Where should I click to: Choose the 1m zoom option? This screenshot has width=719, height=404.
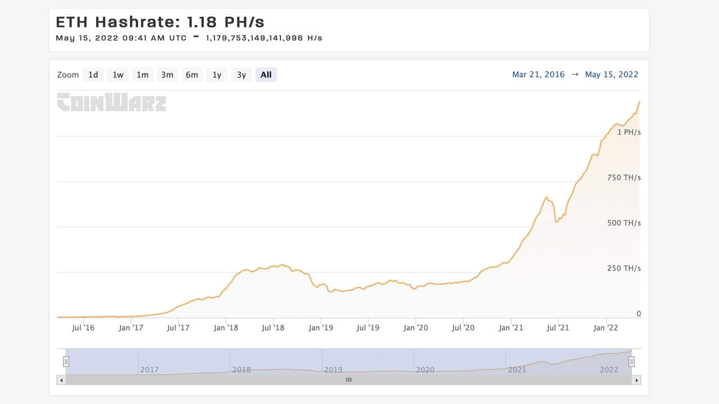point(143,75)
